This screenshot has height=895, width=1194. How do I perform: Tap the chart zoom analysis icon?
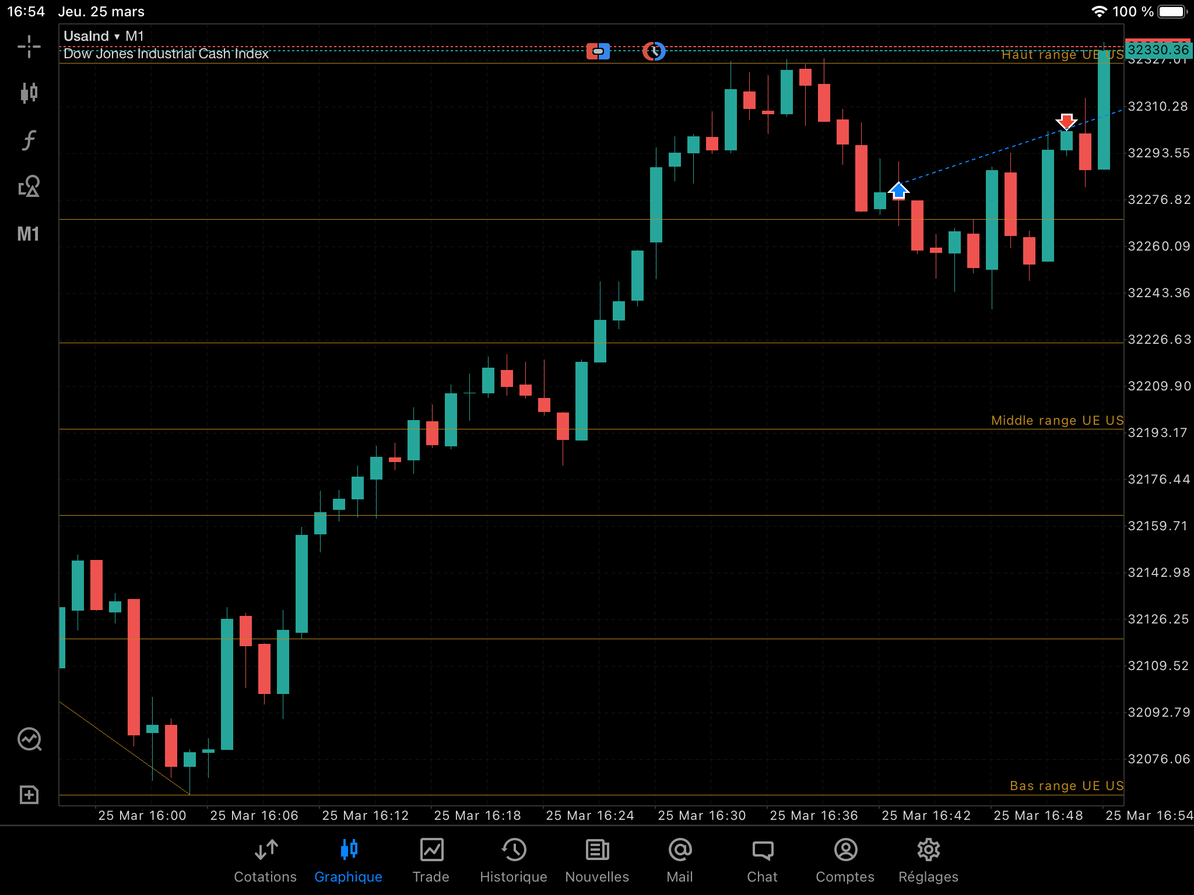click(x=29, y=739)
